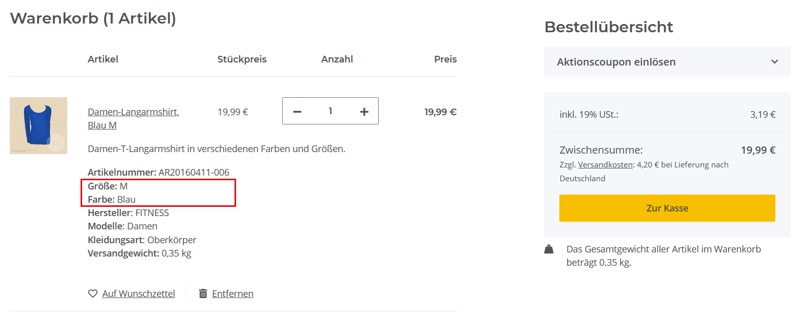
Task: Click the round badge on product image
Action: coord(55,142)
